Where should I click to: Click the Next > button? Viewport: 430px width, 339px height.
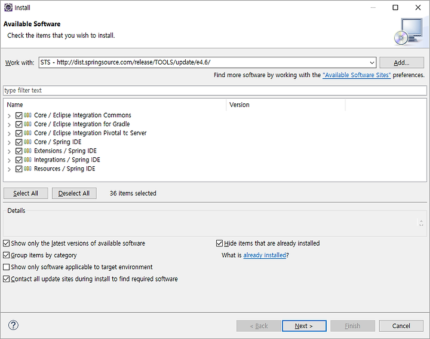click(x=304, y=326)
